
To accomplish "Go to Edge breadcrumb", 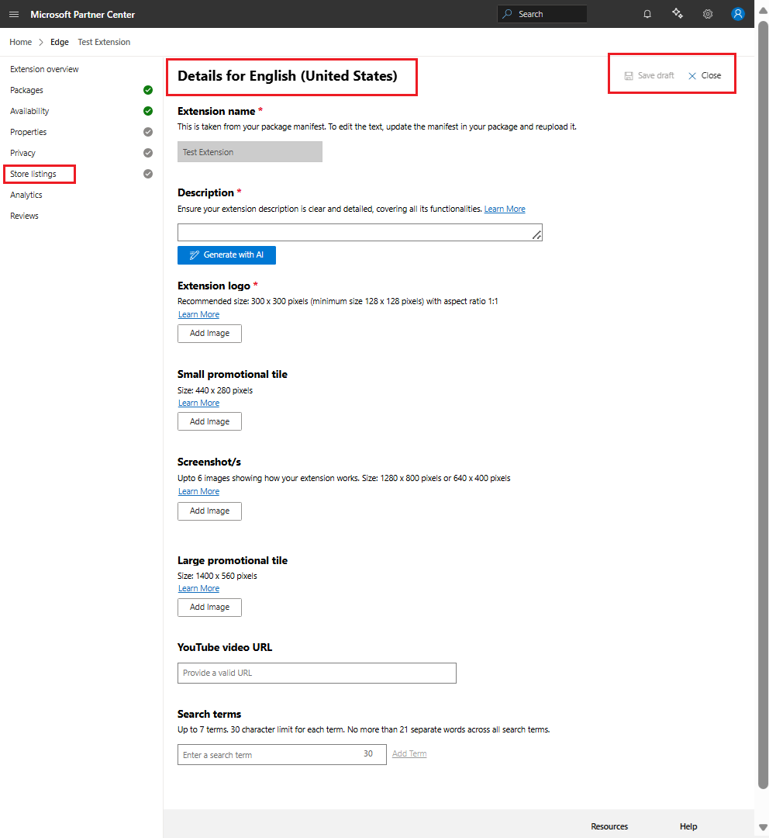I will click(x=60, y=42).
